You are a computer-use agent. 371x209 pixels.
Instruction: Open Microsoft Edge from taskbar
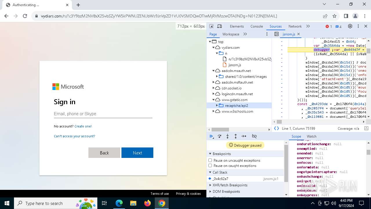(119, 203)
